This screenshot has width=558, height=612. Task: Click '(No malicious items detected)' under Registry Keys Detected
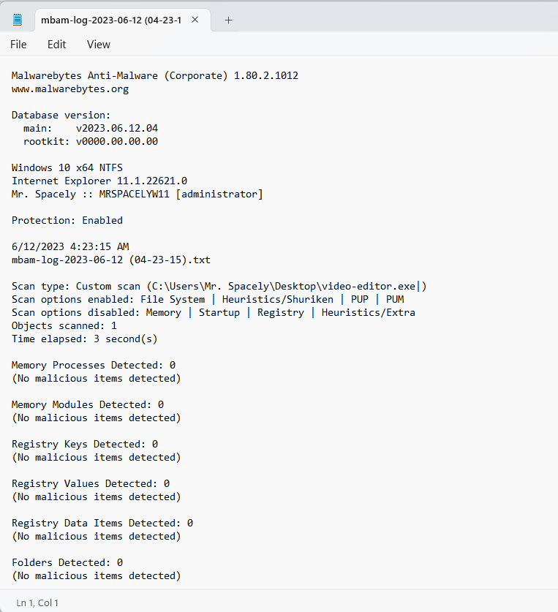point(97,458)
